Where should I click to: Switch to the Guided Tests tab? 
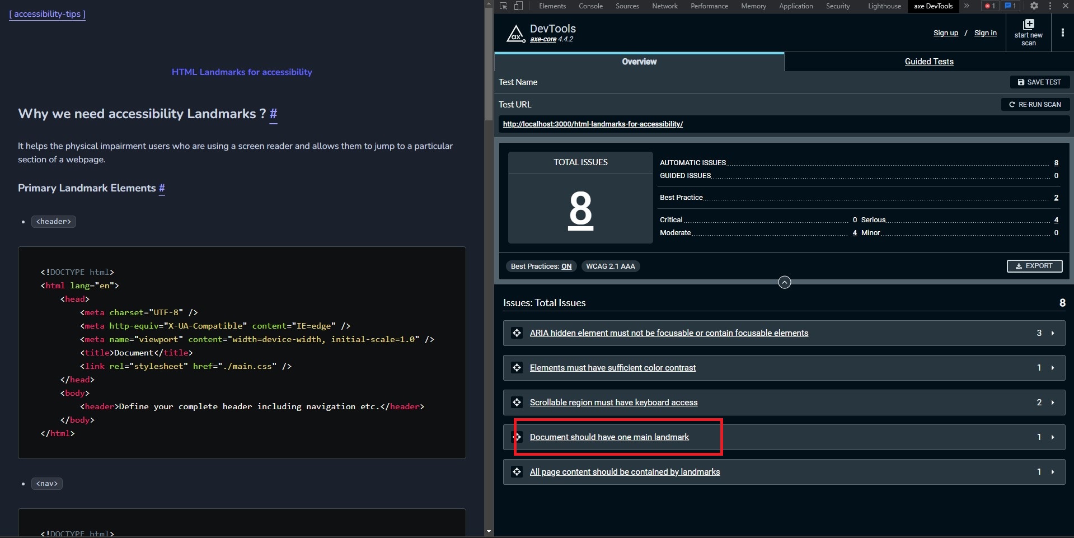(928, 62)
